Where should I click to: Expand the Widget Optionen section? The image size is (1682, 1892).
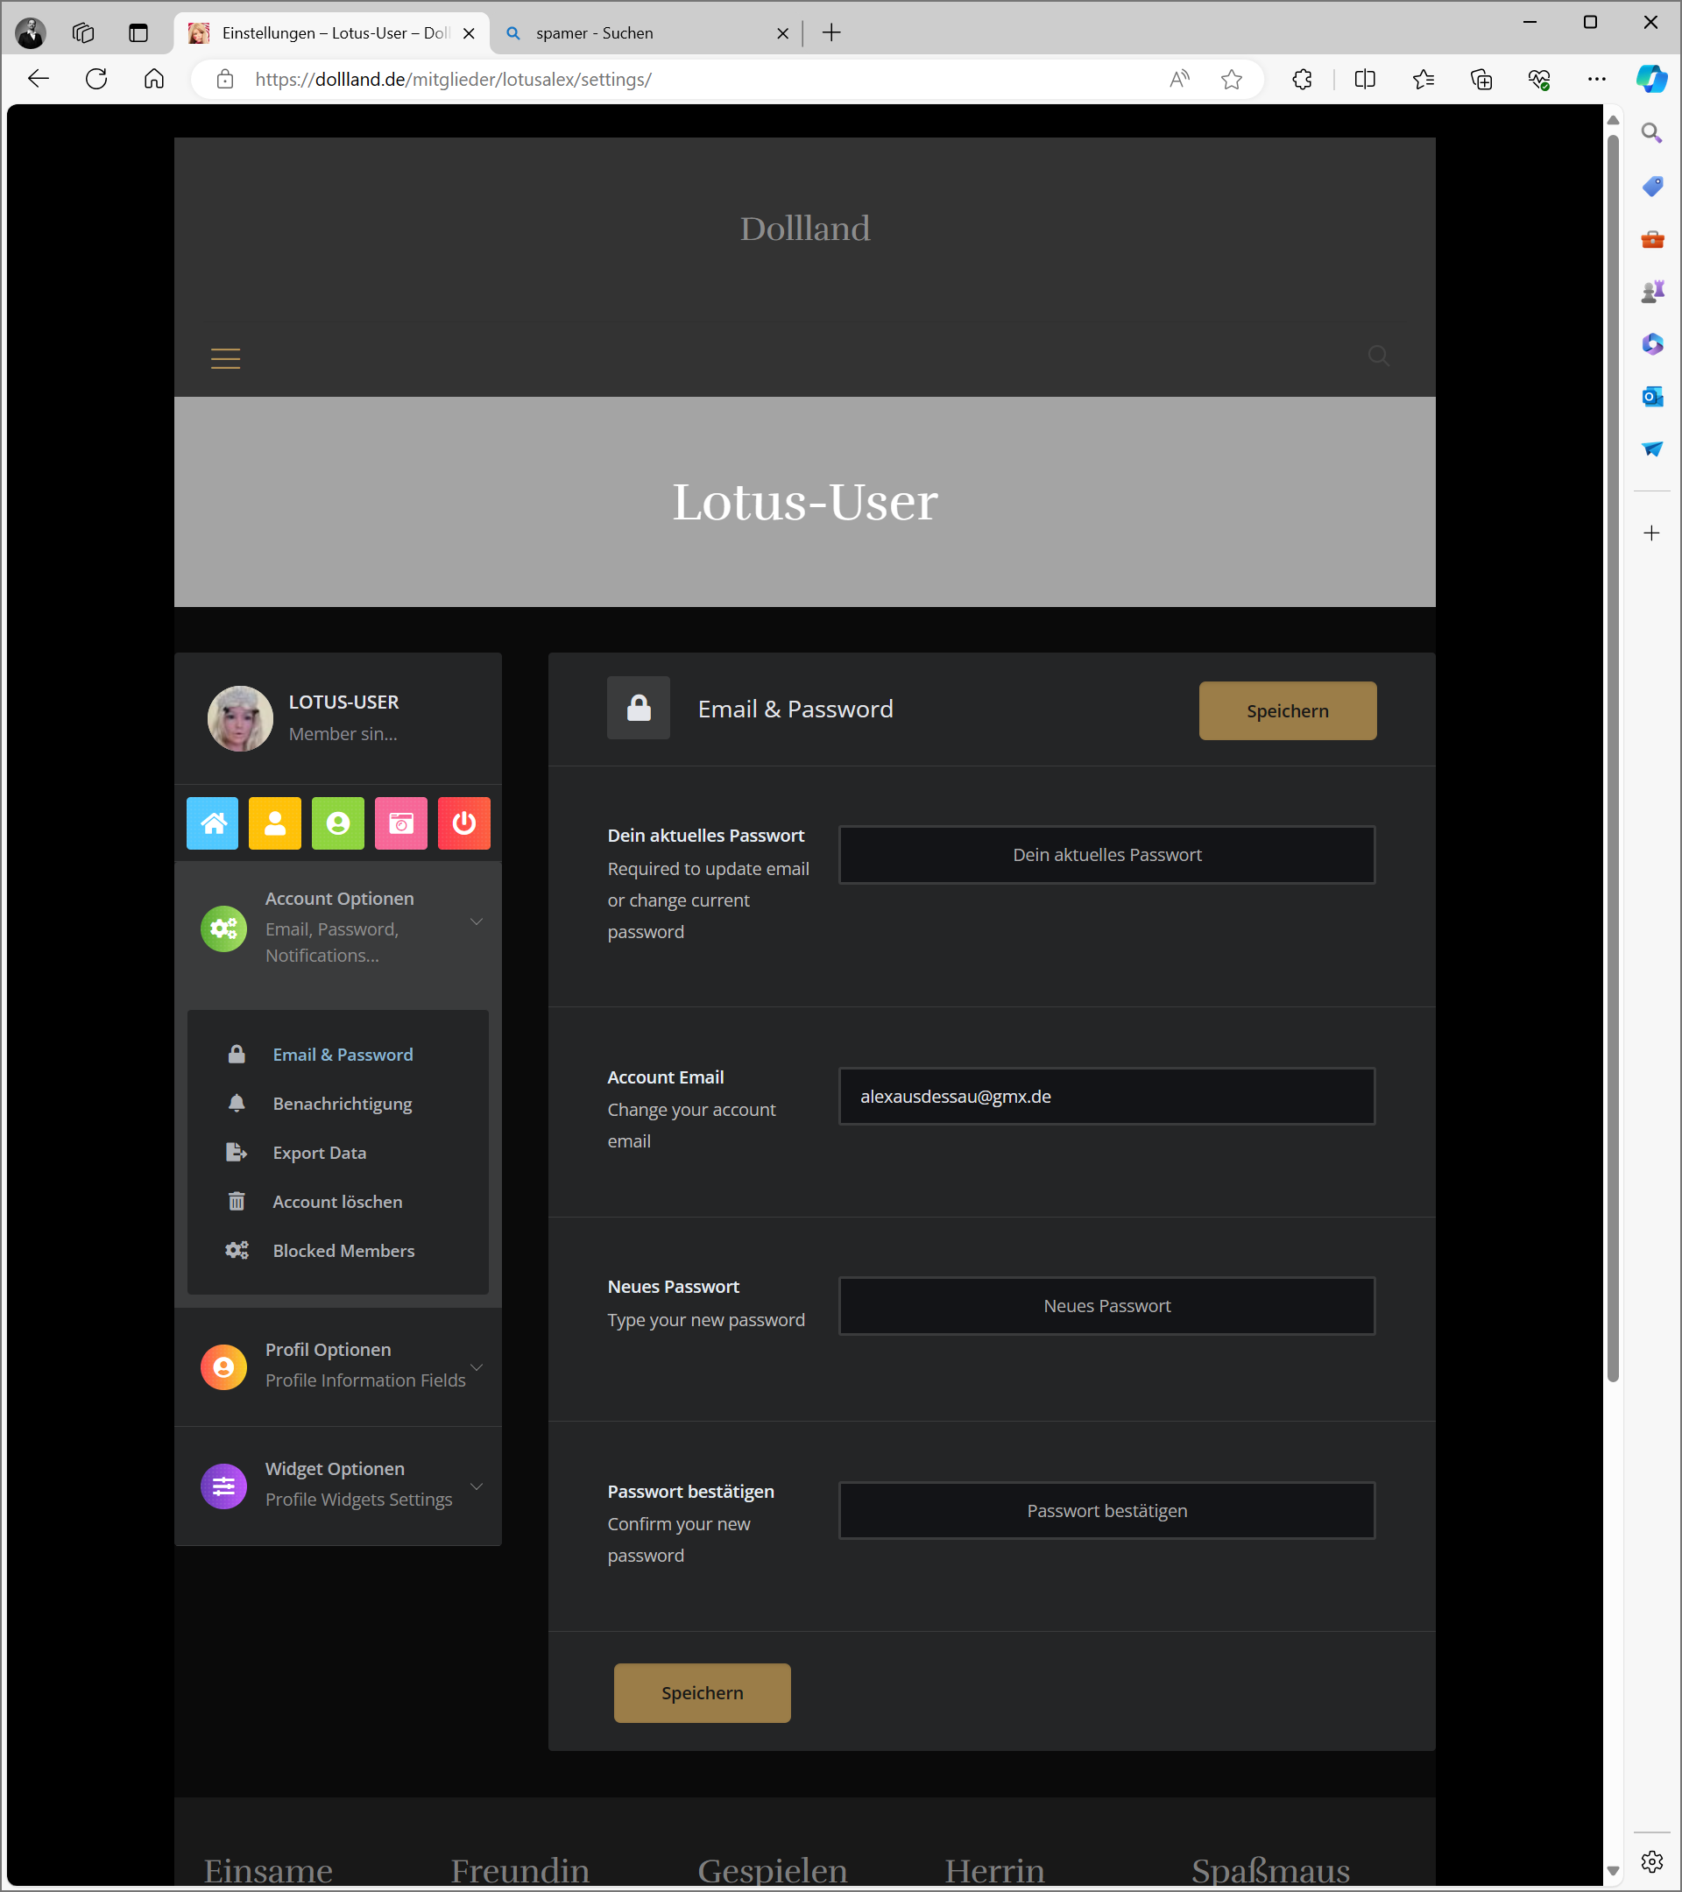pos(476,1486)
